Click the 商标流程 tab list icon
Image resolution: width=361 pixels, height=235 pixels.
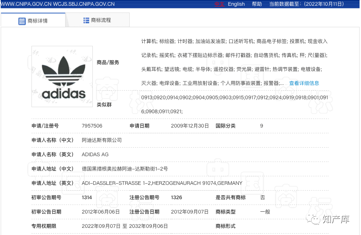coord(86,20)
